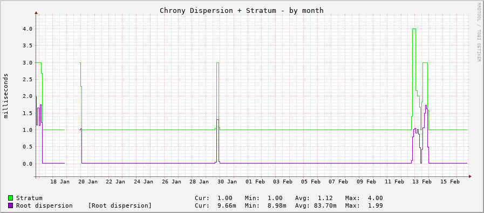Screen dimensions: 484x213
Task: Click the '20 Jan' x-axis date label
Action: point(87,182)
